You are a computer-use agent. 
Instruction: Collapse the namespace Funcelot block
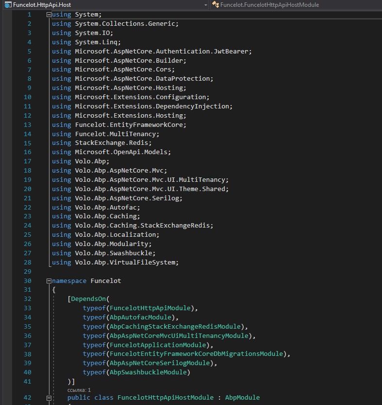pos(49,281)
